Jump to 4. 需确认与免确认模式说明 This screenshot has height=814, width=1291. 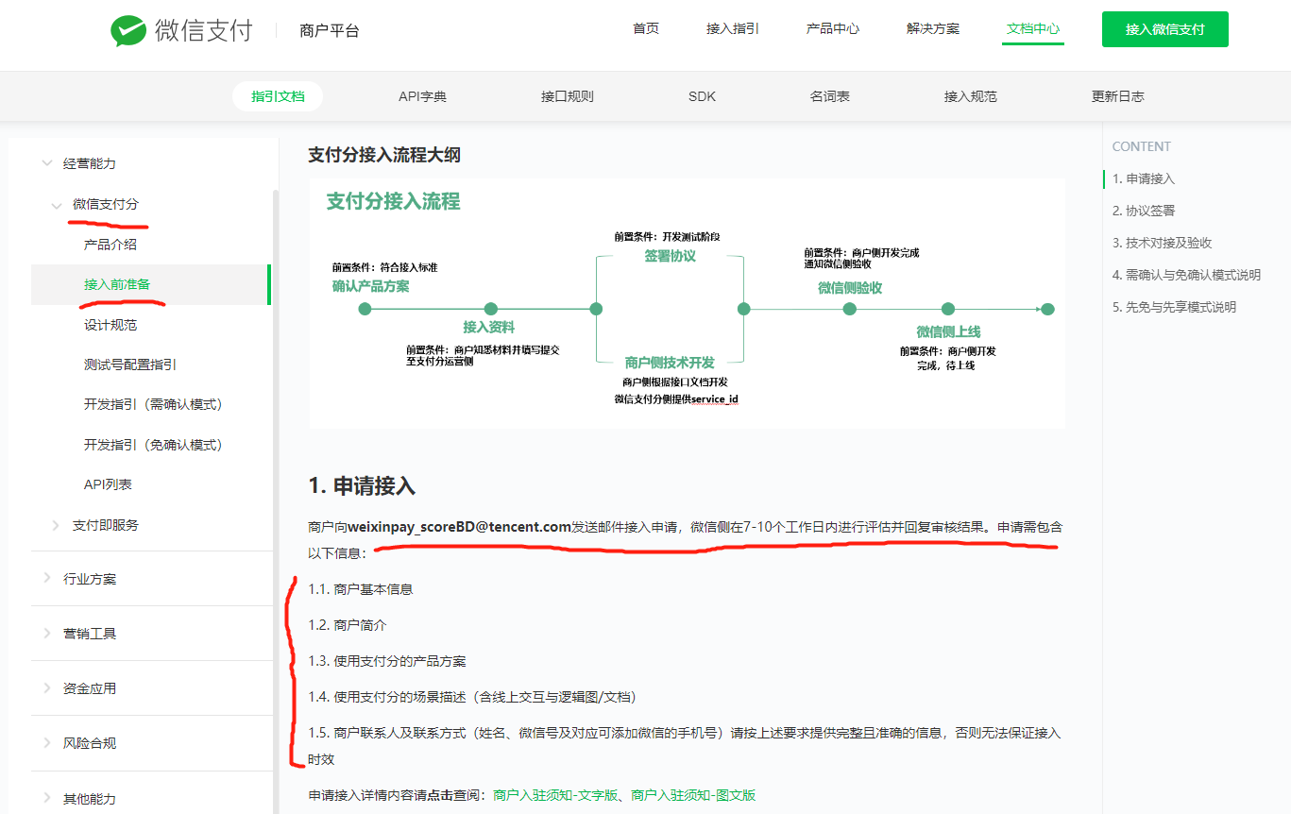pos(1186,275)
